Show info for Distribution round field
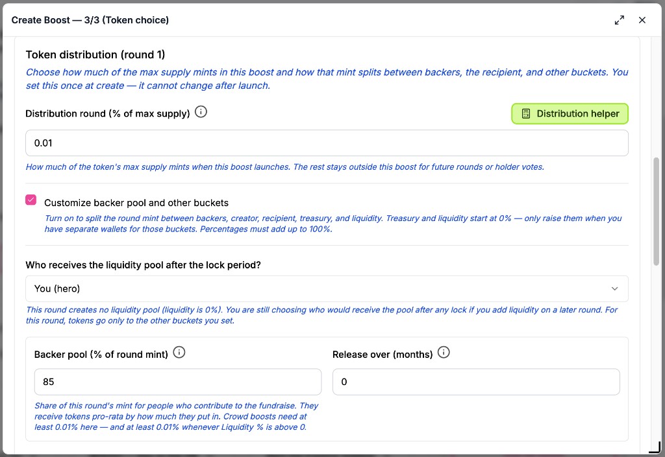665x457 pixels. coord(201,112)
